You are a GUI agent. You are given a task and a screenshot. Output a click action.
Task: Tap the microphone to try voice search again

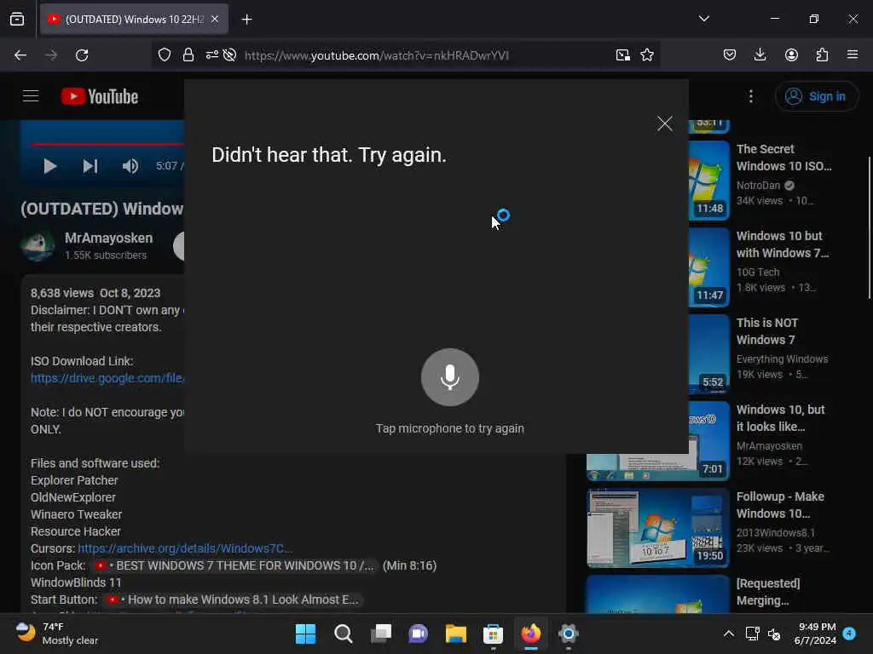point(450,377)
